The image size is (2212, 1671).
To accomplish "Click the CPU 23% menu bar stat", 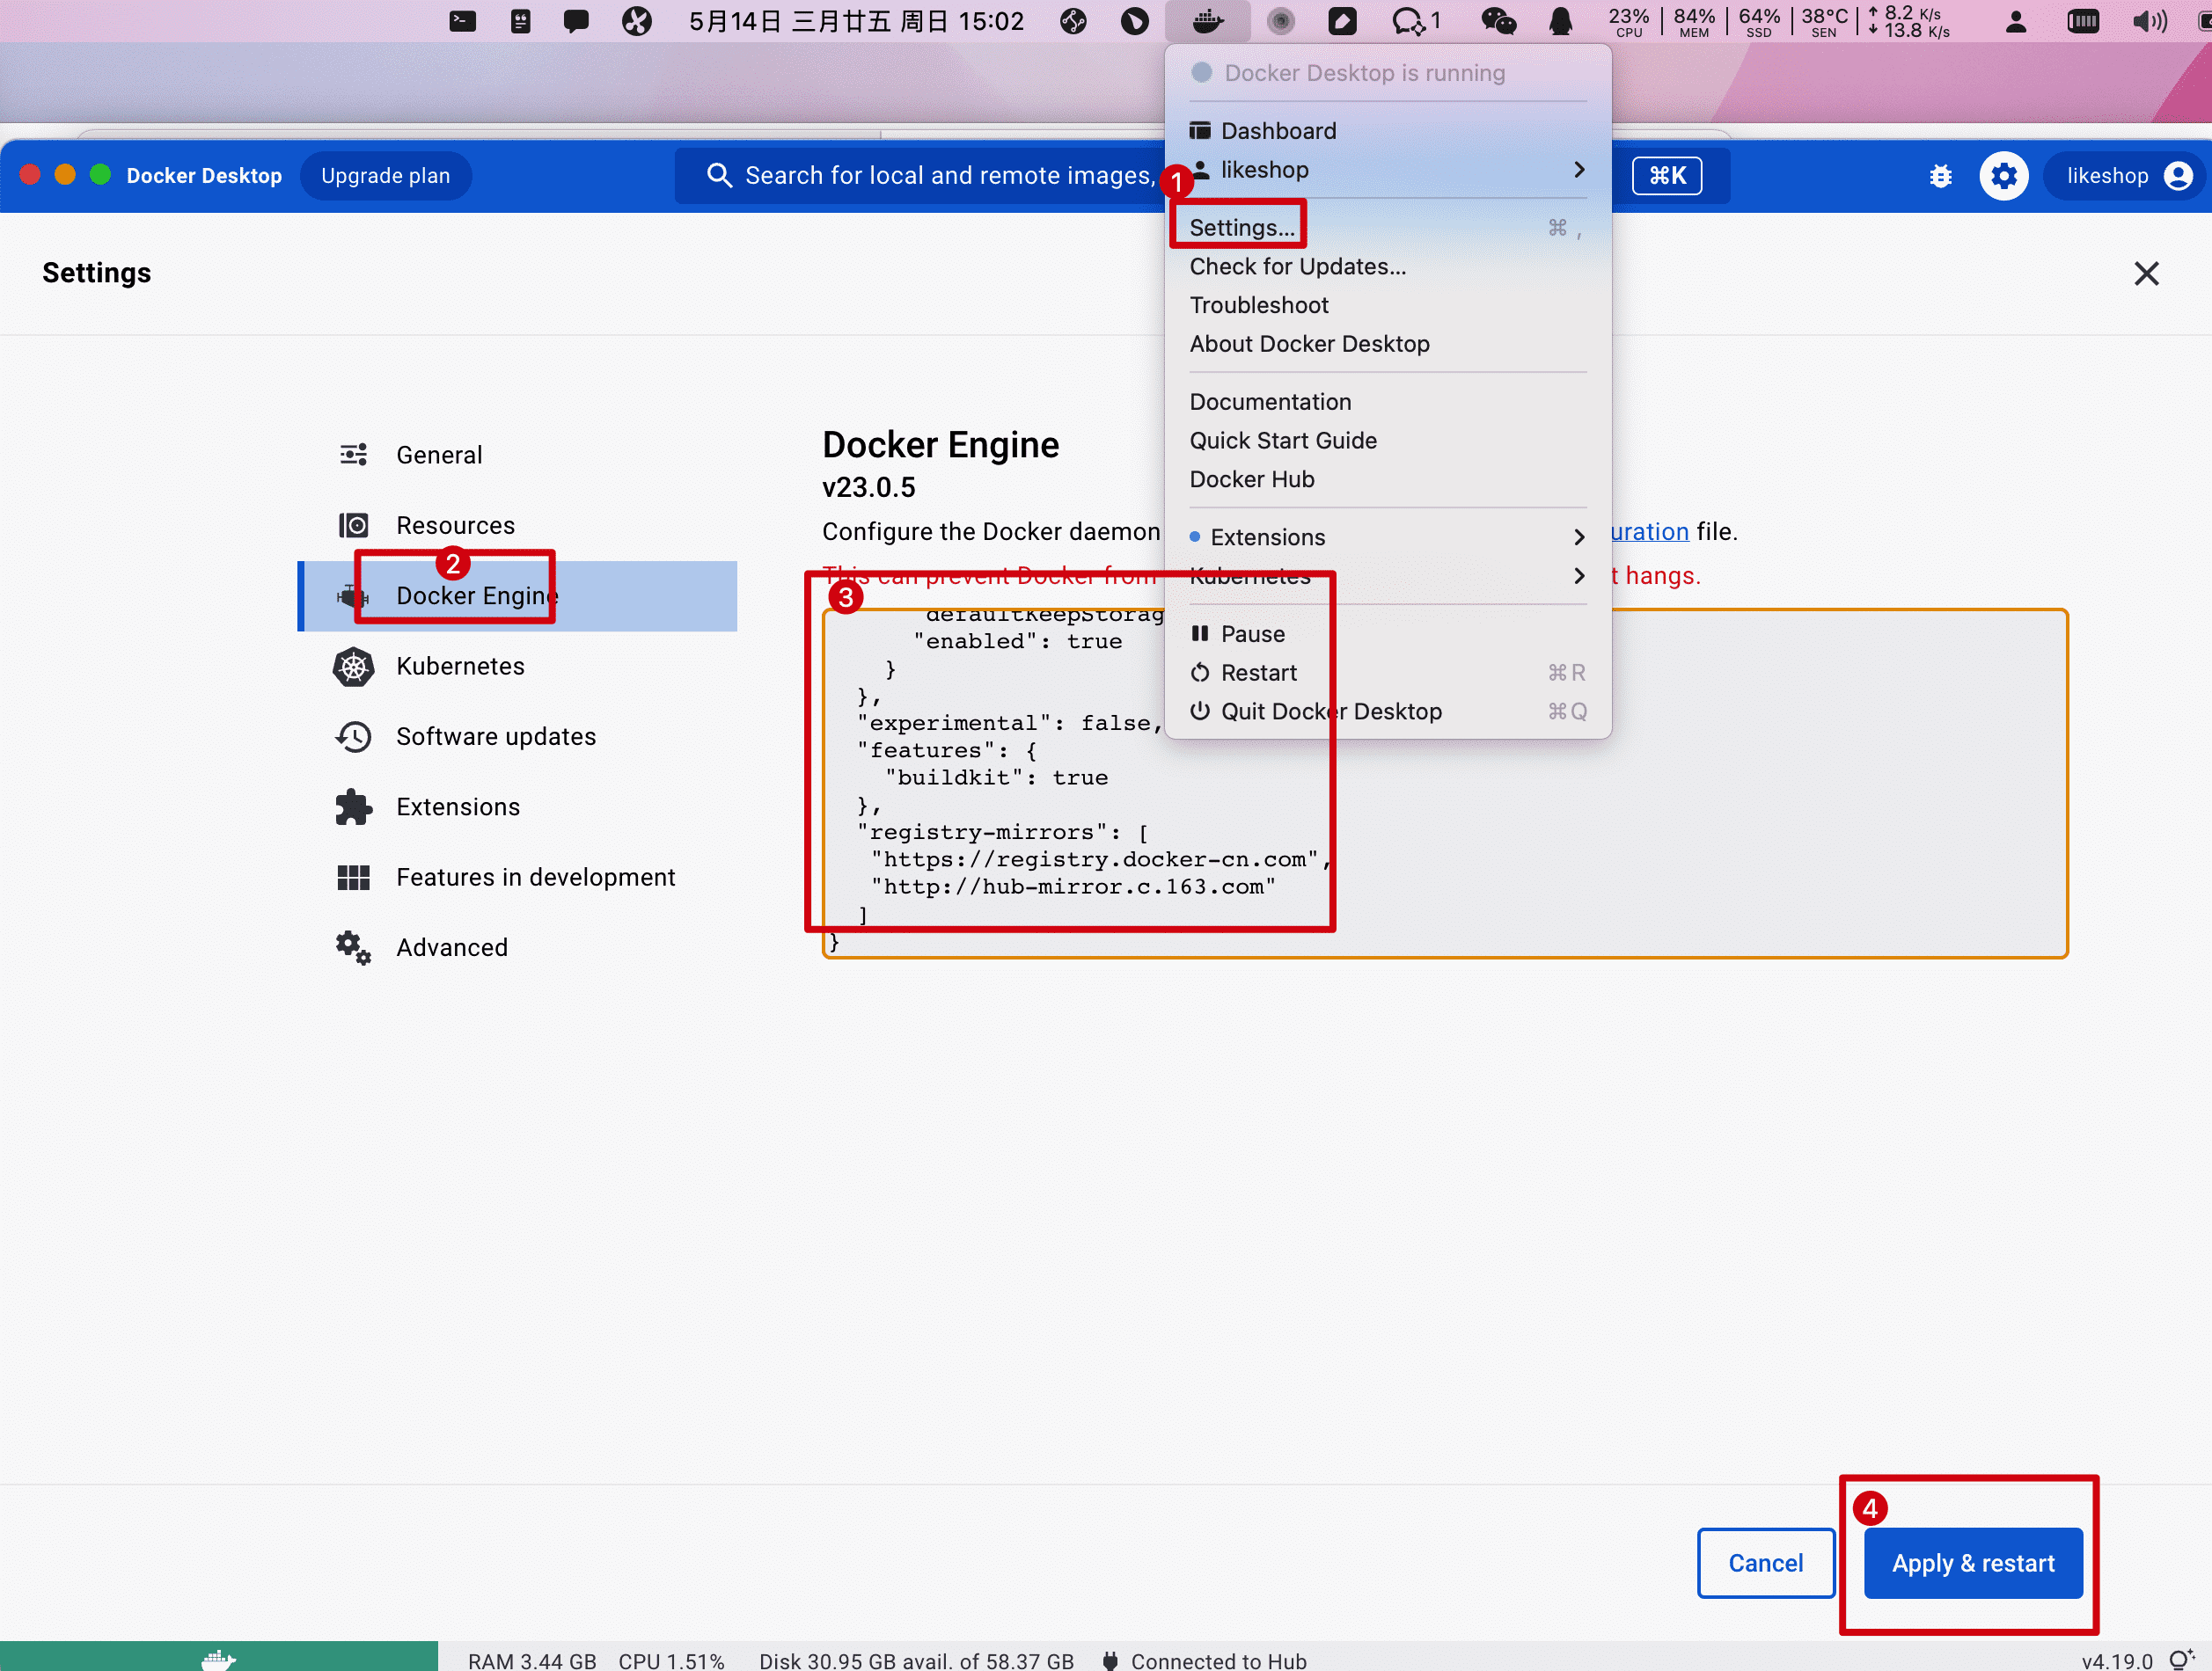I will pyautogui.click(x=1628, y=21).
